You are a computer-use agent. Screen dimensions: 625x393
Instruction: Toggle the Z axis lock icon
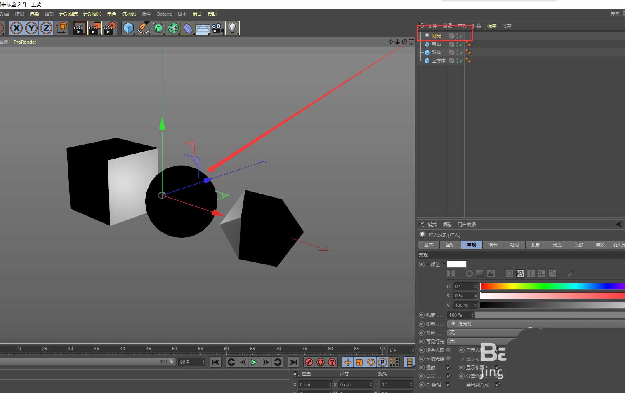click(46, 28)
